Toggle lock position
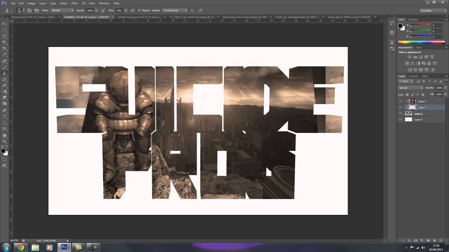 coord(417,94)
